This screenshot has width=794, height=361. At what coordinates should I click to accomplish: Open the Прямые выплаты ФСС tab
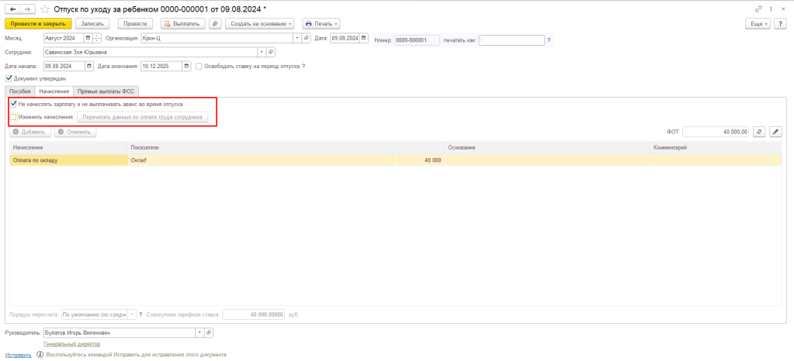tap(106, 91)
